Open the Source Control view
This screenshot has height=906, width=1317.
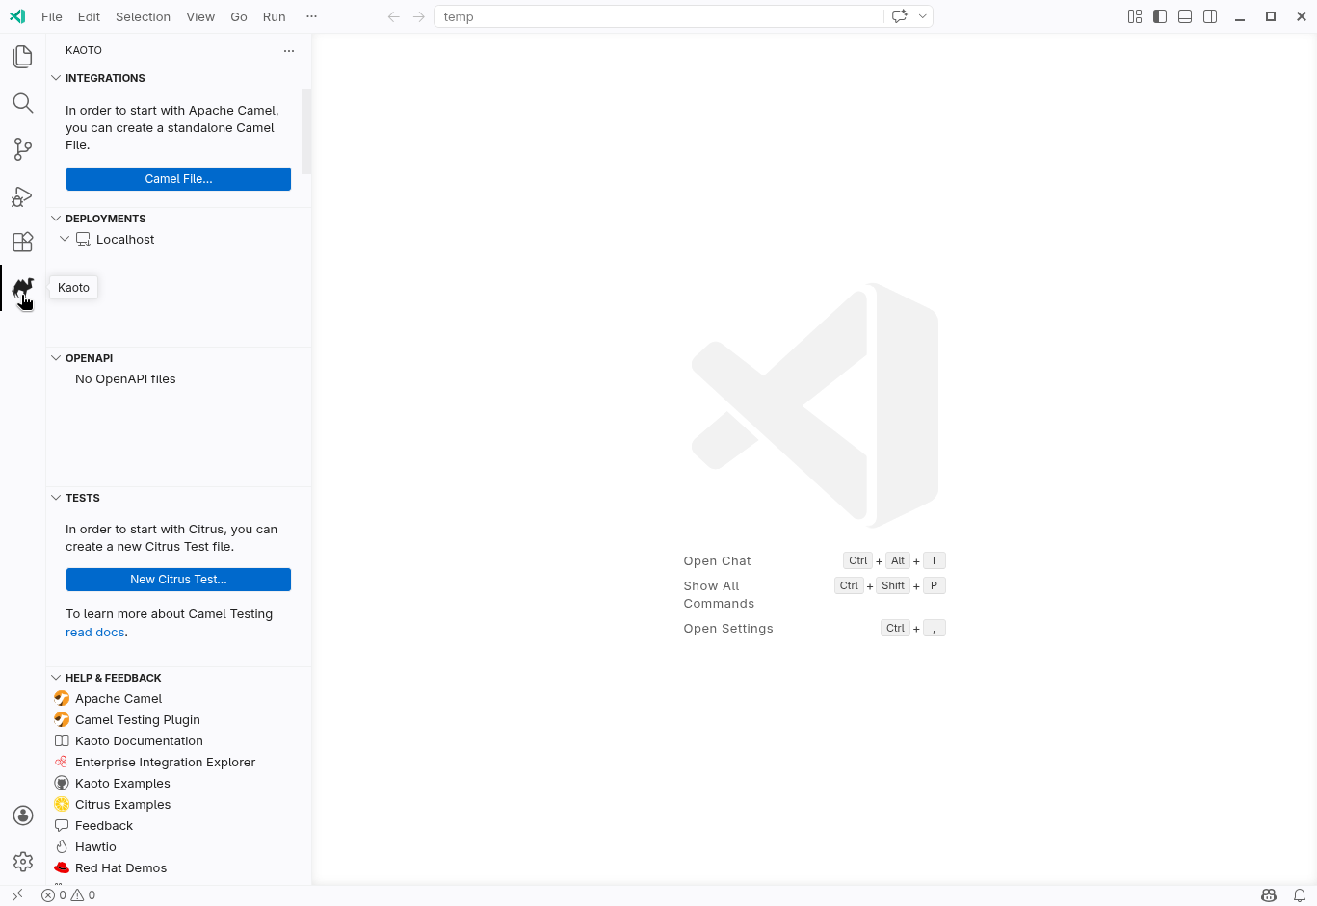(x=23, y=149)
